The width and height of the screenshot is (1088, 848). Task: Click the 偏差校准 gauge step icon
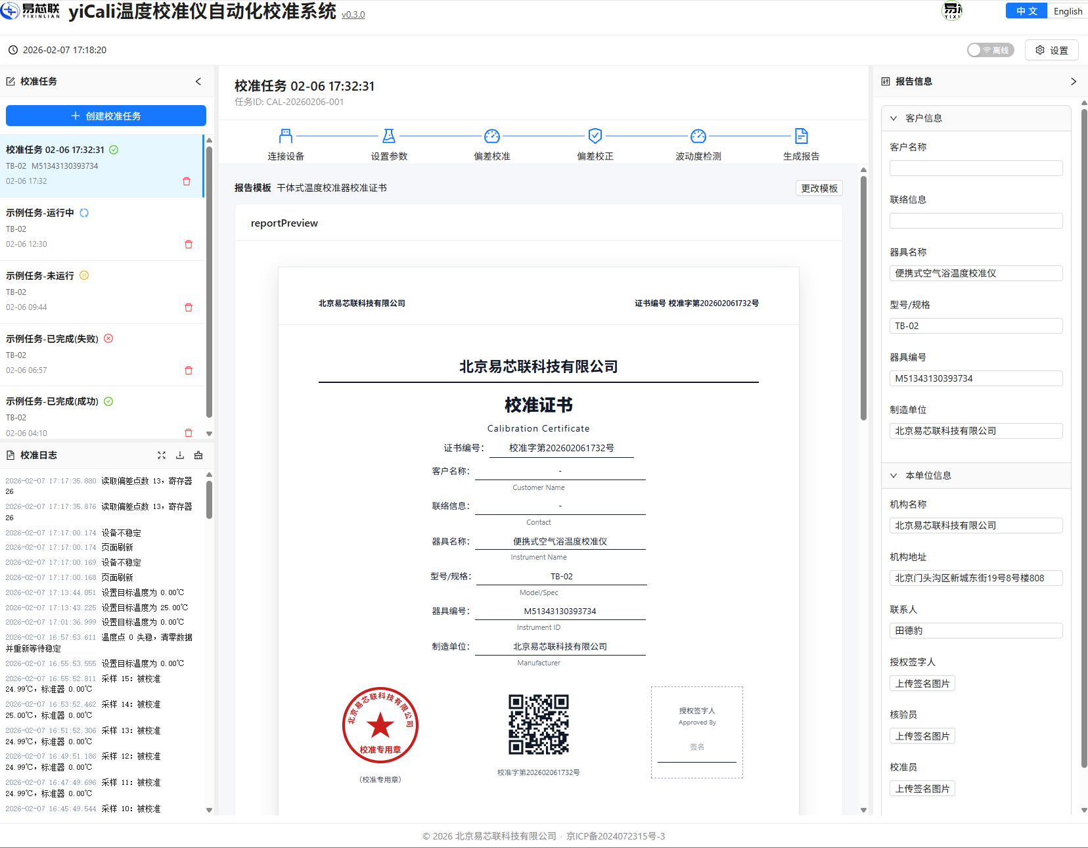pos(492,136)
